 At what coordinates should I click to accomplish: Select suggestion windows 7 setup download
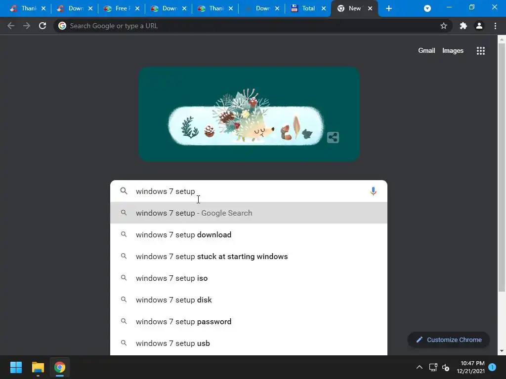pos(249,234)
